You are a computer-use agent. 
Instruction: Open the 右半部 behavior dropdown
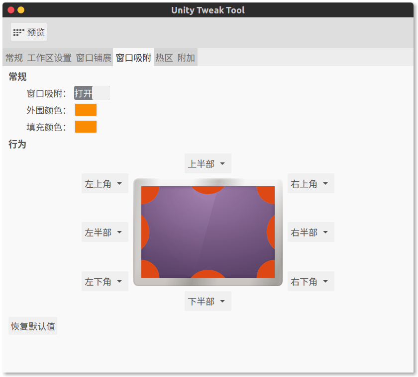click(311, 232)
